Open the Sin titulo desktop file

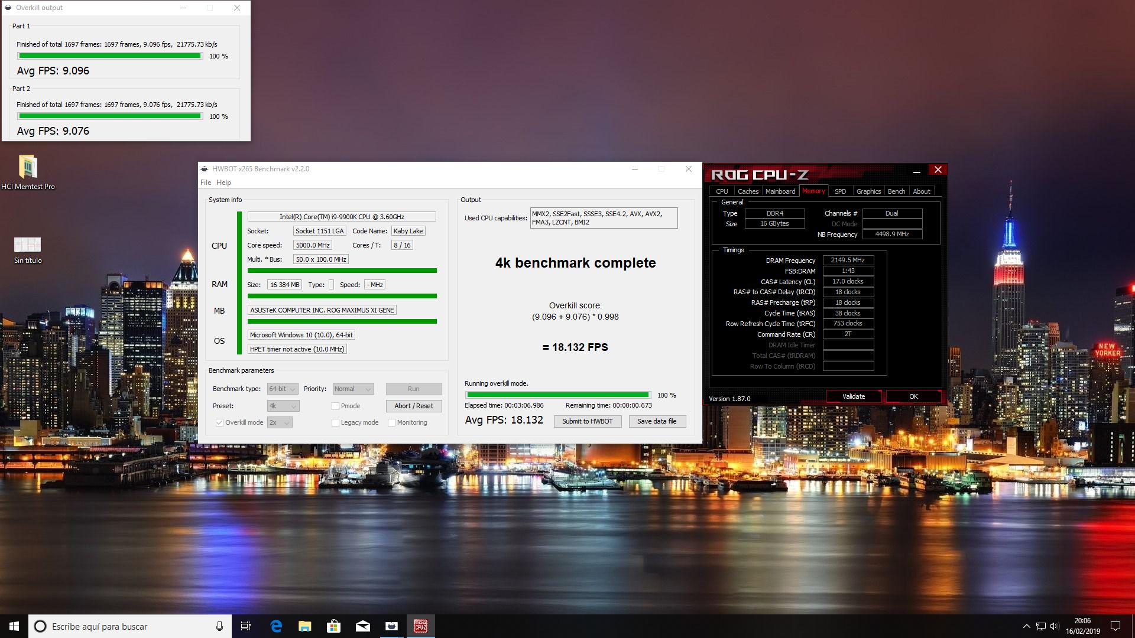pos(27,245)
